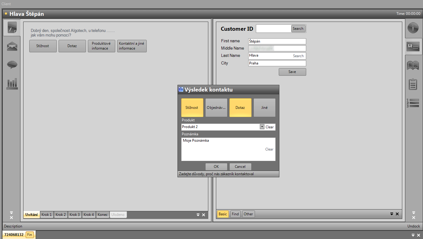Image resolution: width=423 pixels, height=239 pixels.
Task: Click the Save button under customer details
Action: coord(292,72)
